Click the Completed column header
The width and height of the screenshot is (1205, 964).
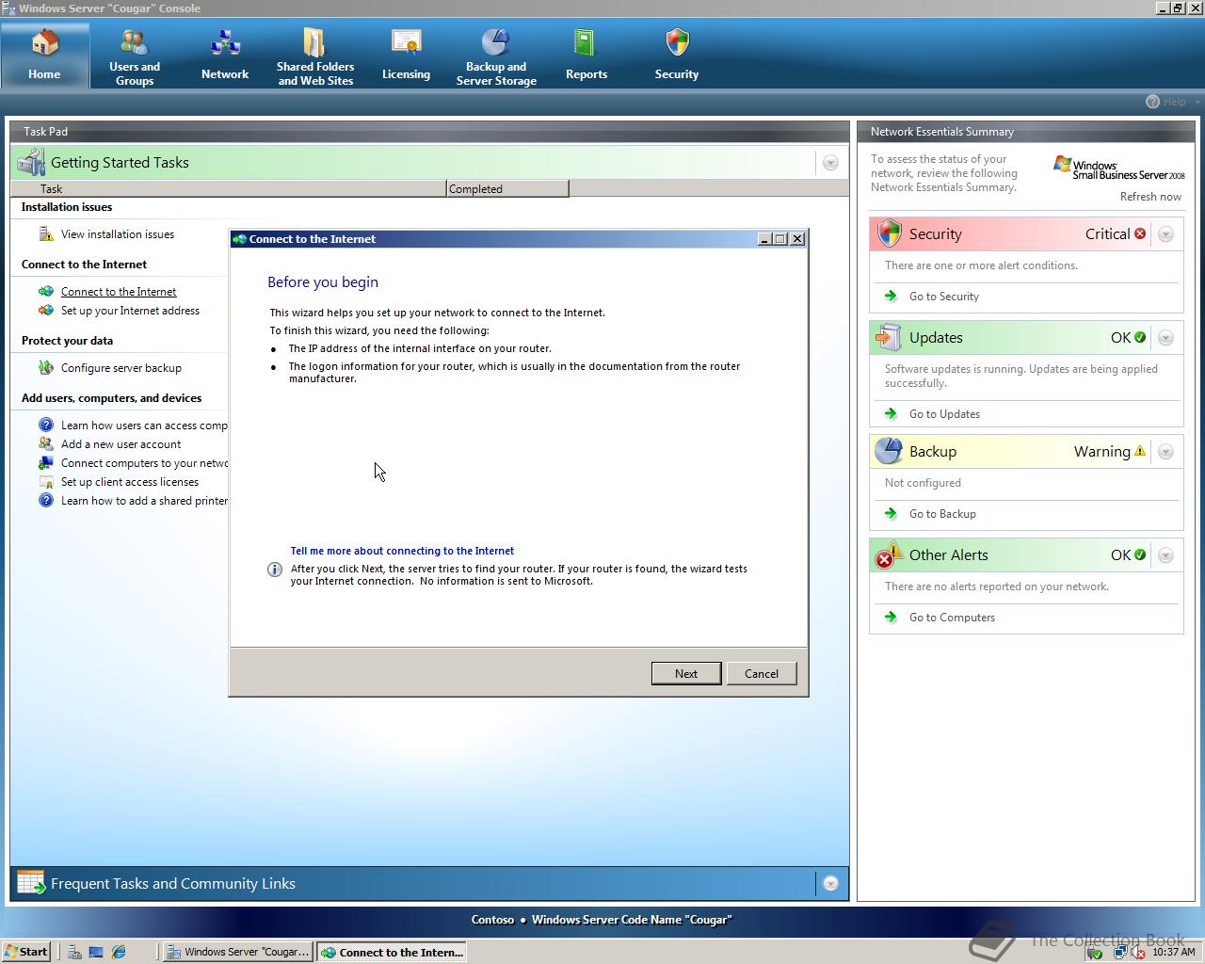click(x=507, y=189)
